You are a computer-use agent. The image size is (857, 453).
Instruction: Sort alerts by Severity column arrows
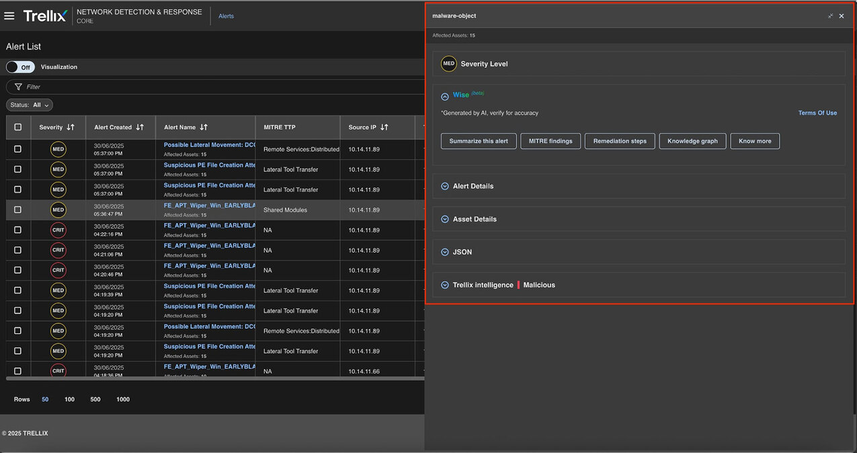click(71, 127)
